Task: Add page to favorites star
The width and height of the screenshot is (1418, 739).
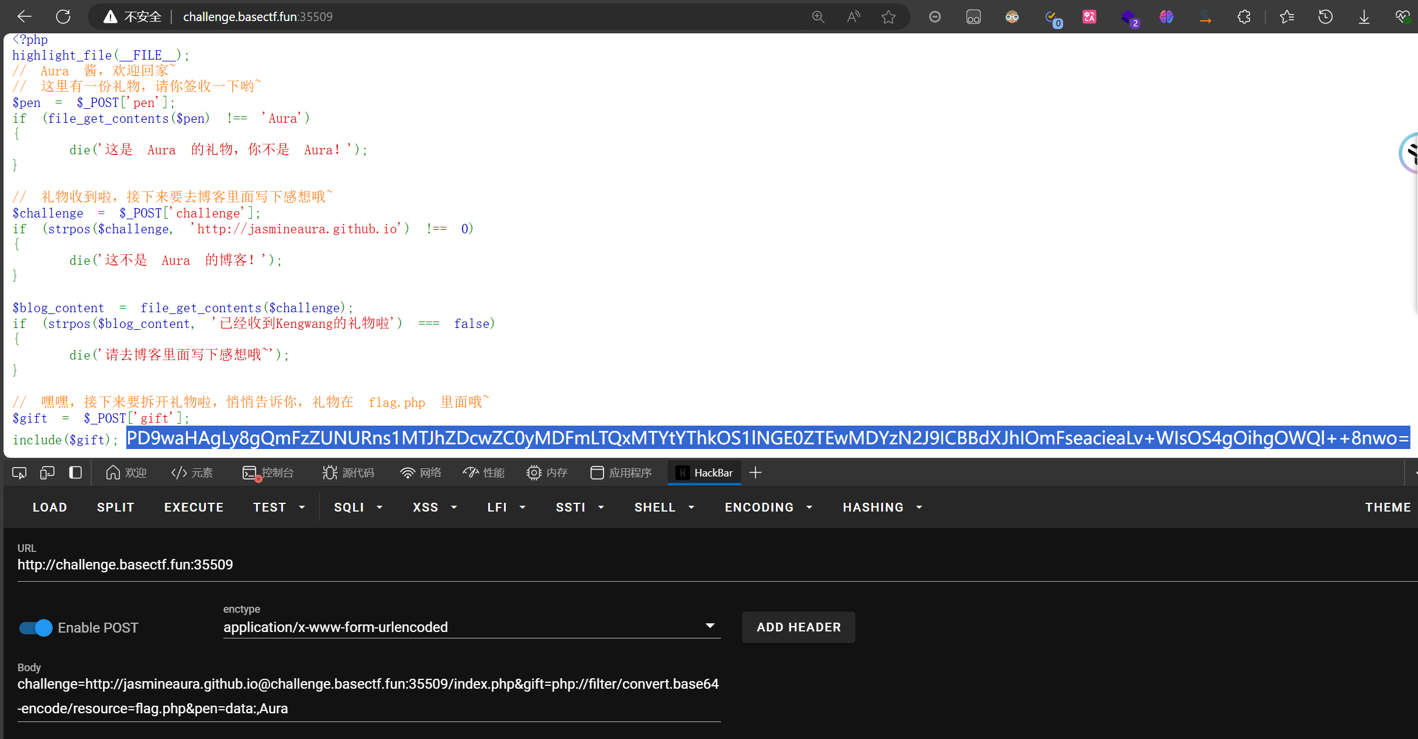Action: pyautogui.click(x=889, y=17)
